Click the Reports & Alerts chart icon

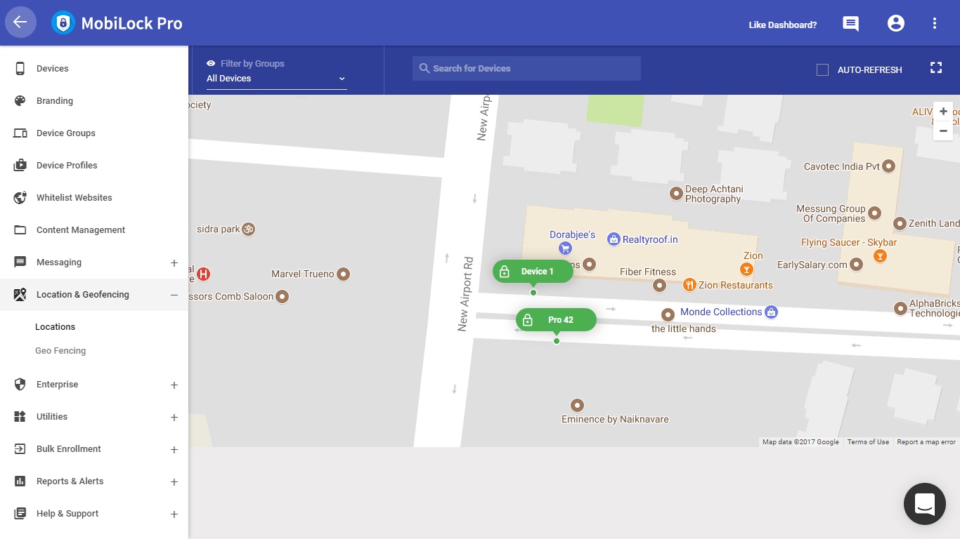point(20,481)
